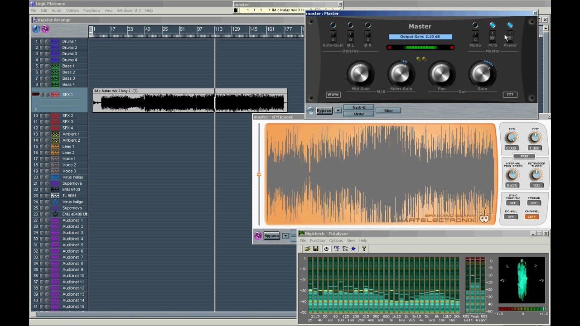
Task: Click Bypass button in s(M)exoscope window
Action: 271,236
